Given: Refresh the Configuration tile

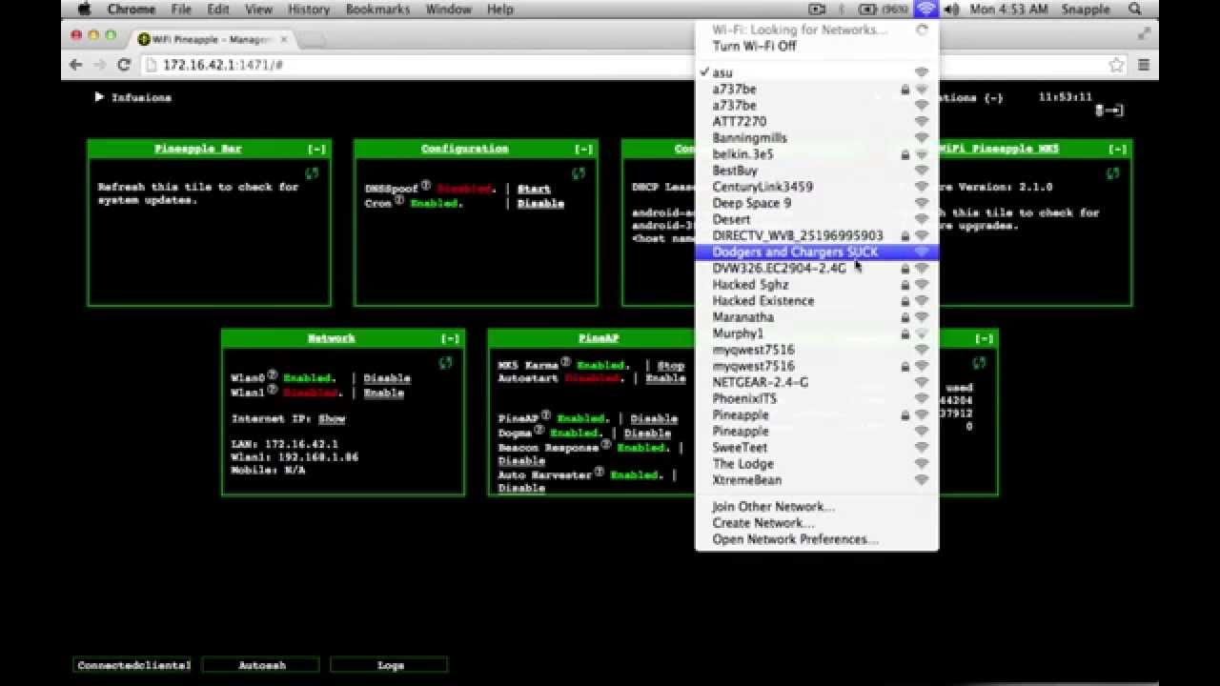Looking at the screenshot, I should [579, 173].
